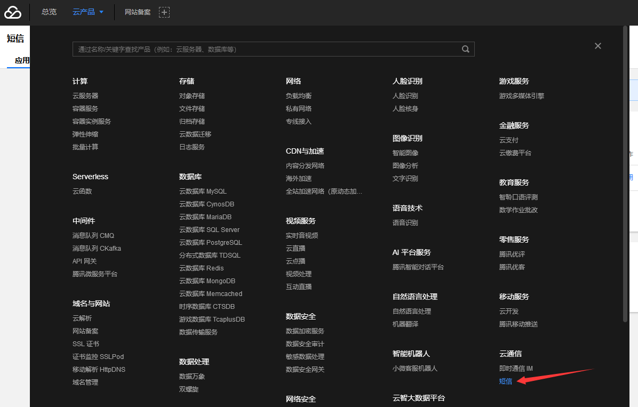638x407 pixels.
Task: Open 云数据库 Redis link
Action: 202,268
